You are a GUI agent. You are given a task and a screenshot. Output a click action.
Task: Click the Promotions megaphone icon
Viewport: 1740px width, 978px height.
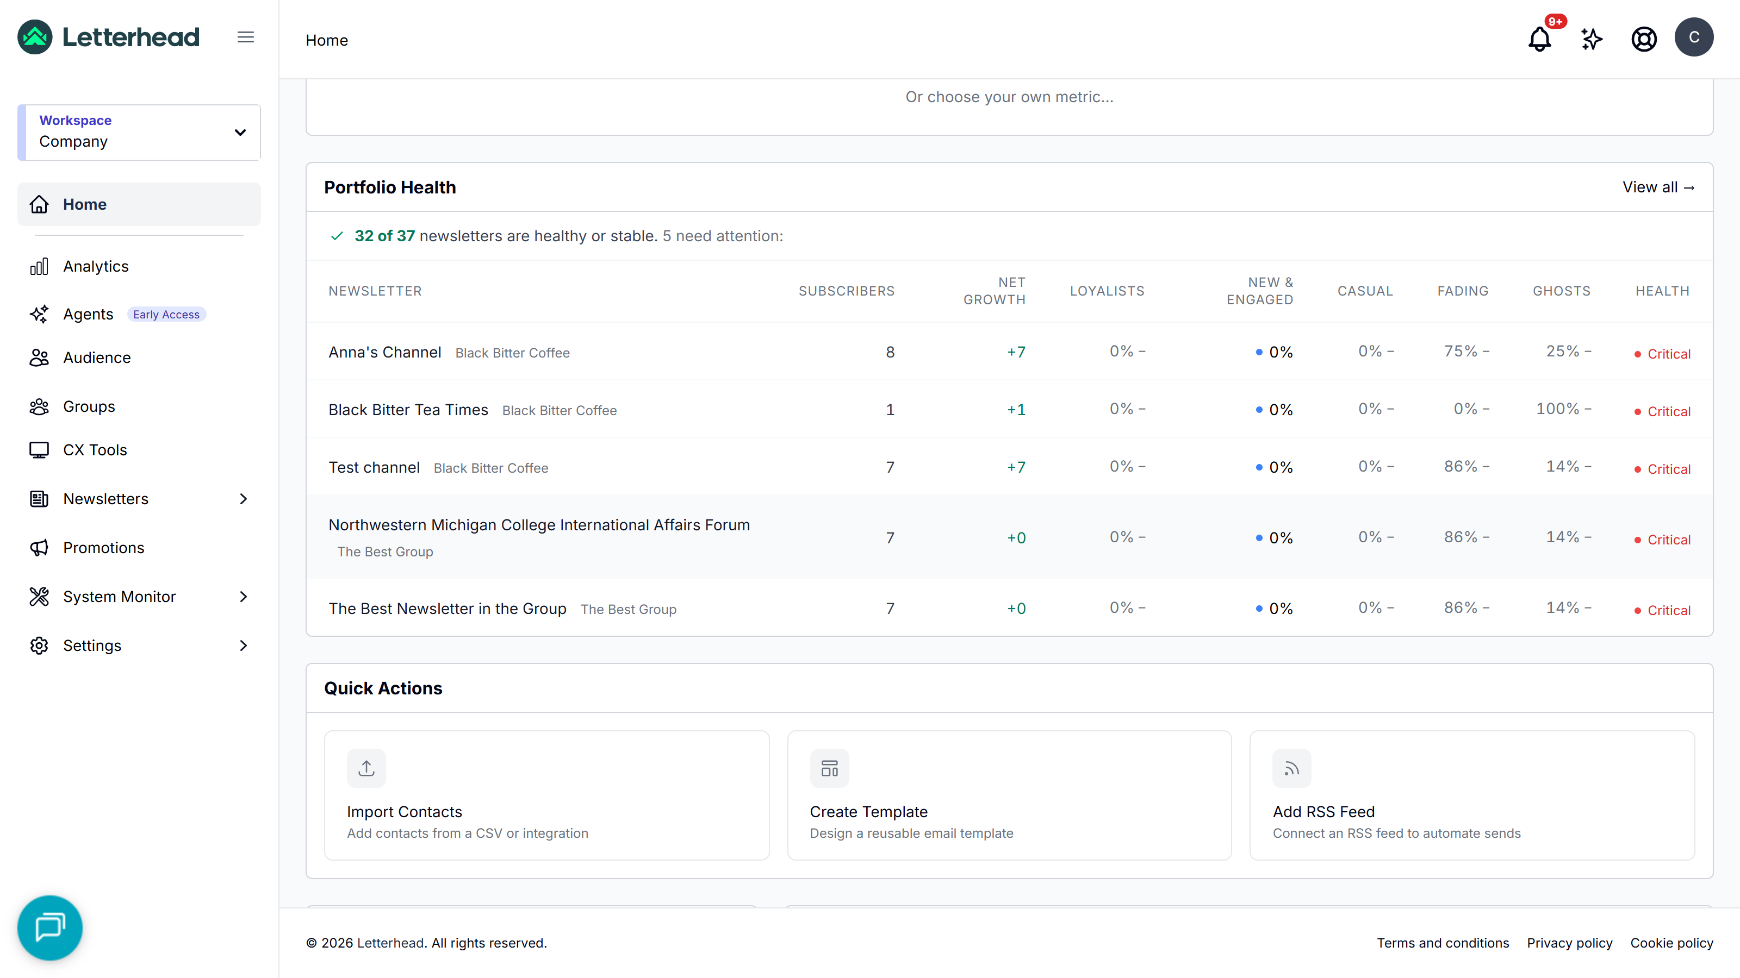39,547
